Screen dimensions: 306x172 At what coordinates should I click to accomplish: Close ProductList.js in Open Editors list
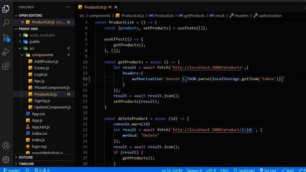tap(22, 22)
